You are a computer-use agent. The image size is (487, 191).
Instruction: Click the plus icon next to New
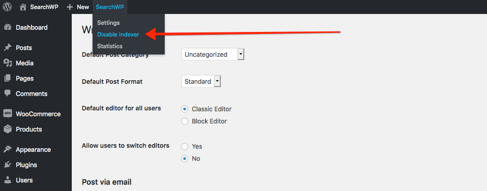tap(70, 7)
